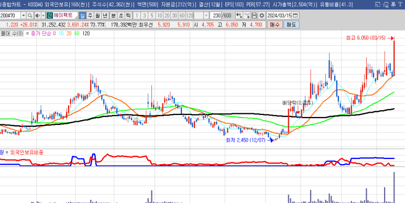Switch to 주 weekly chart period

(x=90, y=16)
